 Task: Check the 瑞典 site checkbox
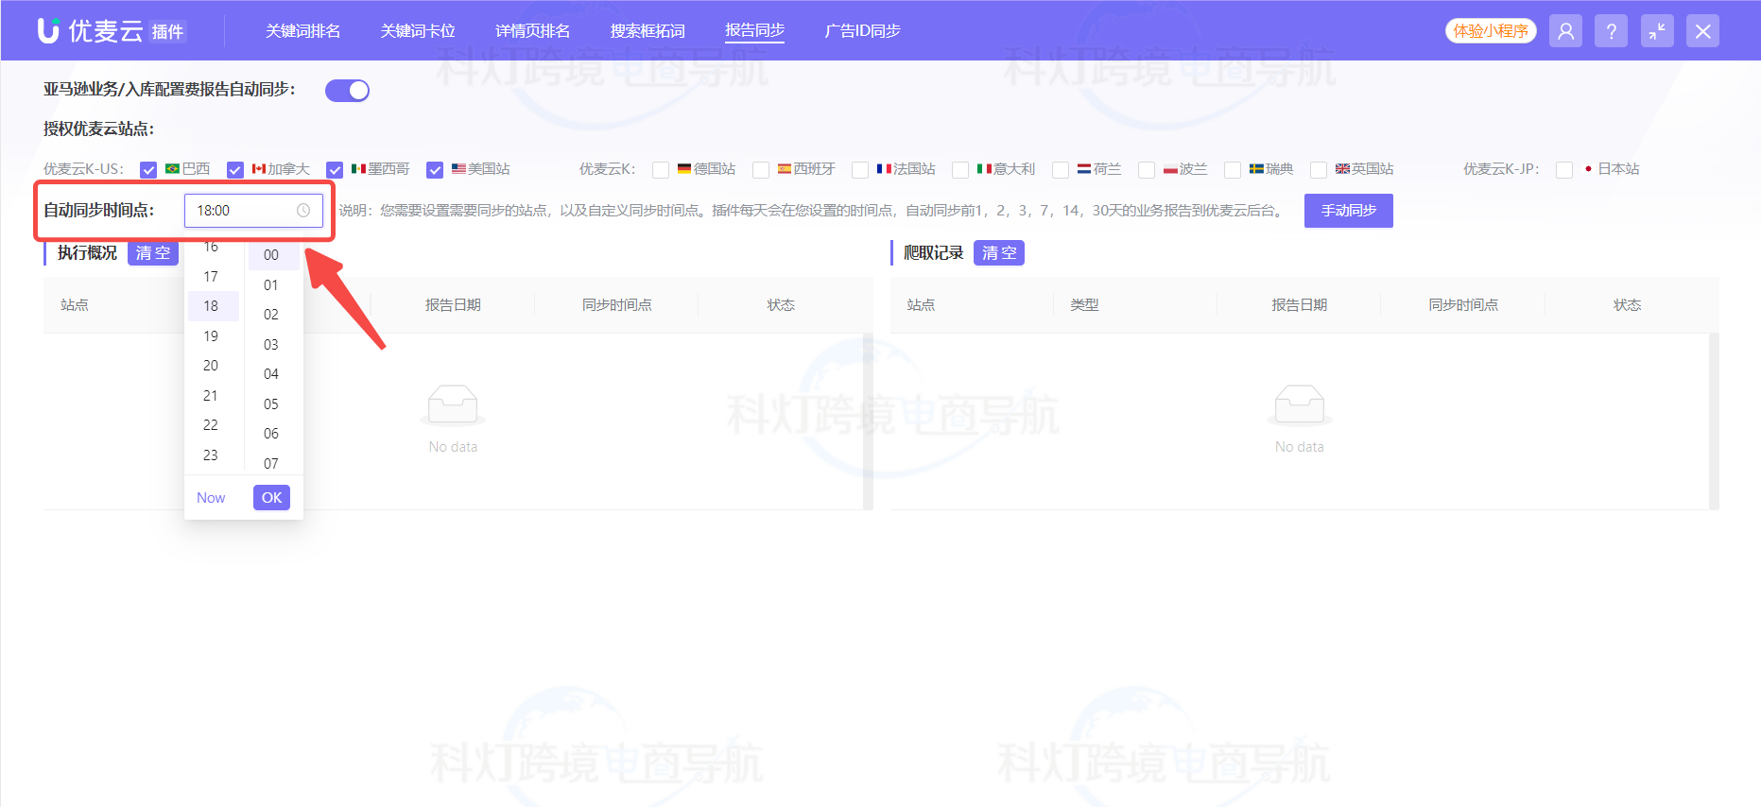[1233, 170]
